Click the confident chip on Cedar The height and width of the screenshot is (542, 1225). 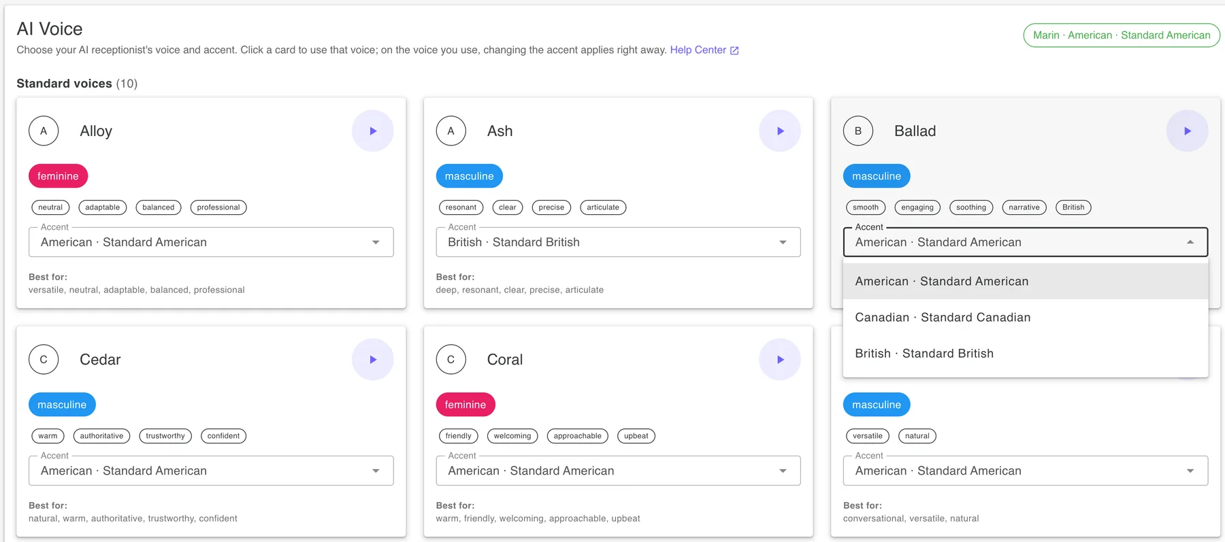223,436
